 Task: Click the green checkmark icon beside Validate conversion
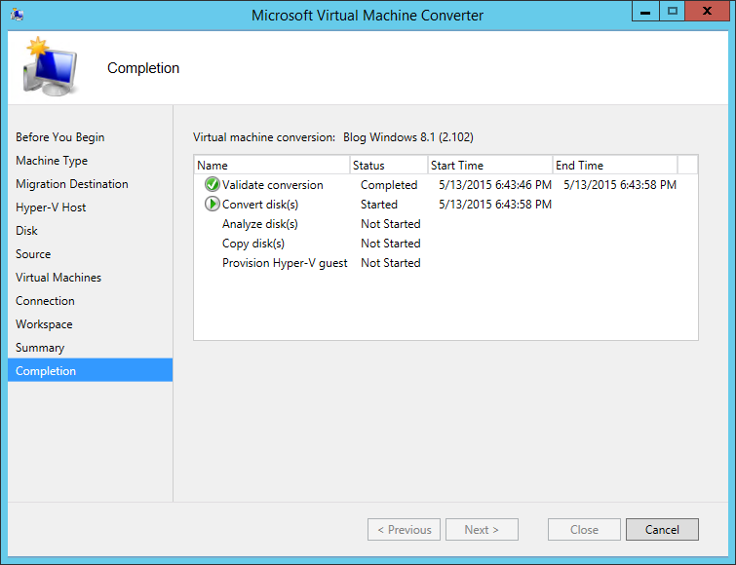click(213, 184)
